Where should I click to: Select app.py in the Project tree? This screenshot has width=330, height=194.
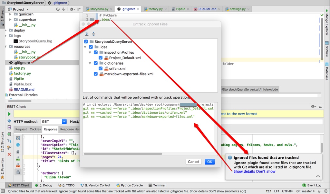[19, 68]
